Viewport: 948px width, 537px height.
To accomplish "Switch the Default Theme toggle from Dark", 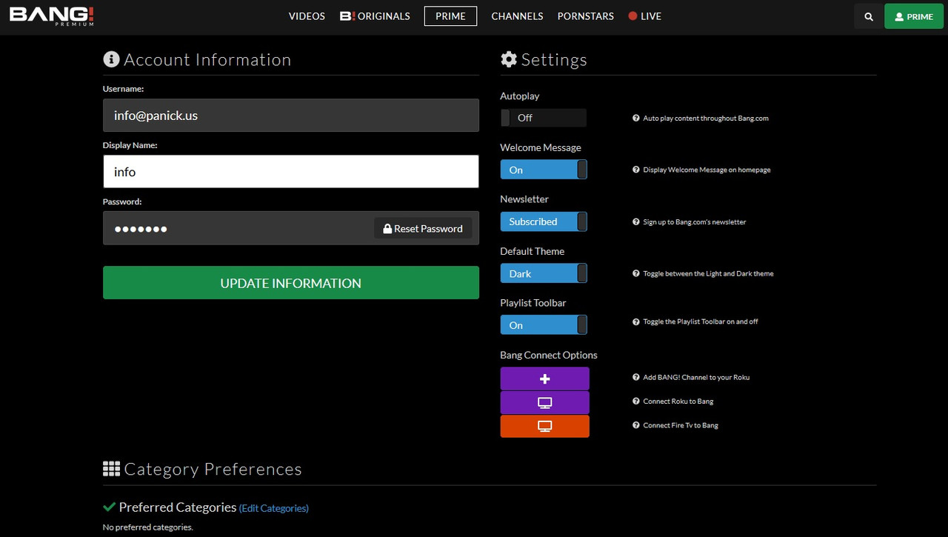I will point(543,273).
